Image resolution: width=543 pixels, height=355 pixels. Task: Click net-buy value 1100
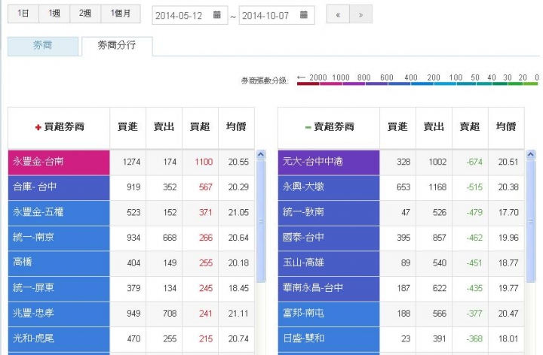tap(204, 162)
